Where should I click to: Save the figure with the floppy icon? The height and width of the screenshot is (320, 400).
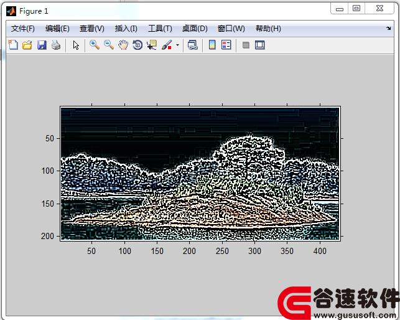click(42, 45)
